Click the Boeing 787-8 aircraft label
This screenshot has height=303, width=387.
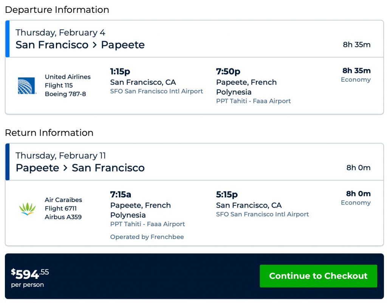tap(65, 94)
